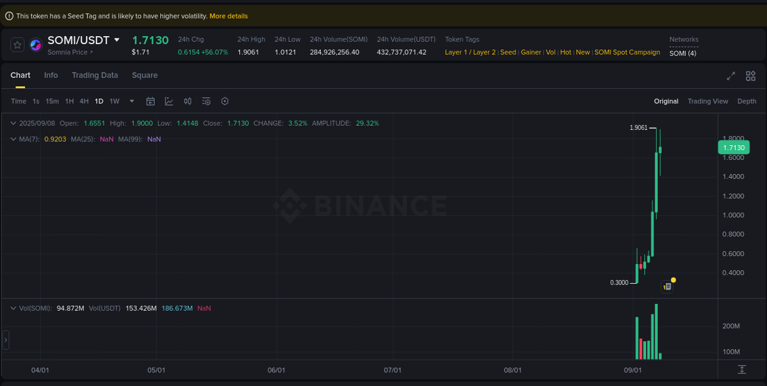Favorite SOMI/USDT using the star icon
Viewport: 767px width, 386px height.
click(x=17, y=45)
